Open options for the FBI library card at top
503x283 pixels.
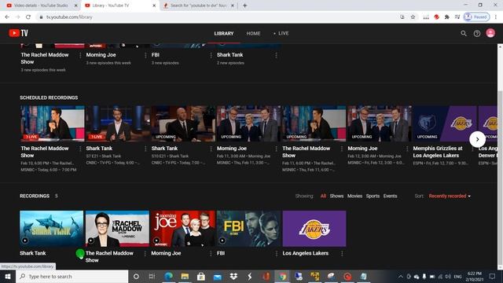(x=211, y=55)
